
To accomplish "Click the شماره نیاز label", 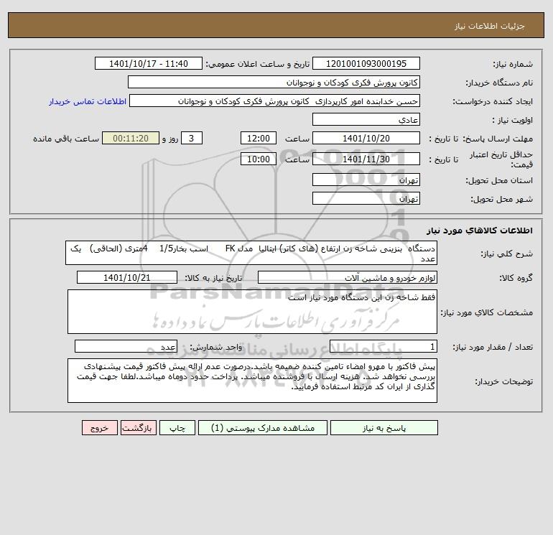I will (513, 64).
